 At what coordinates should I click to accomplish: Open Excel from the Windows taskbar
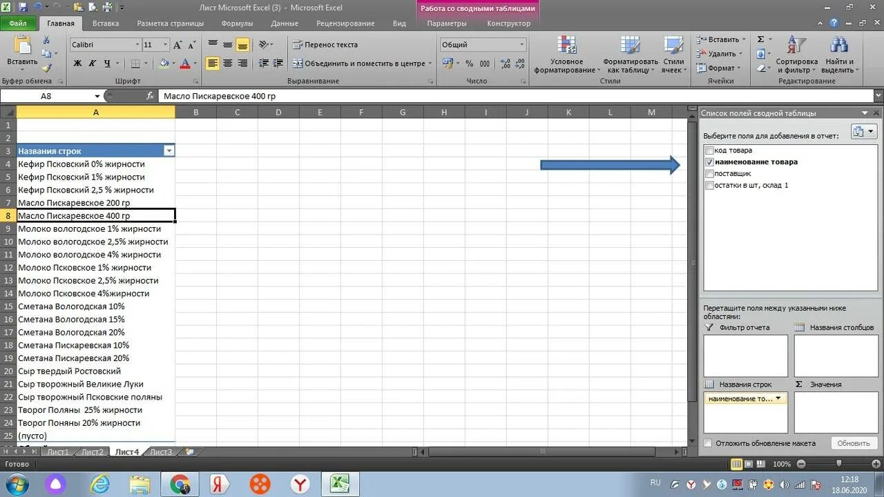click(339, 484)
